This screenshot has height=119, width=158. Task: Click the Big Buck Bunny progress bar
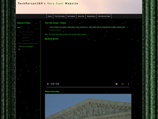click(88, 87)
